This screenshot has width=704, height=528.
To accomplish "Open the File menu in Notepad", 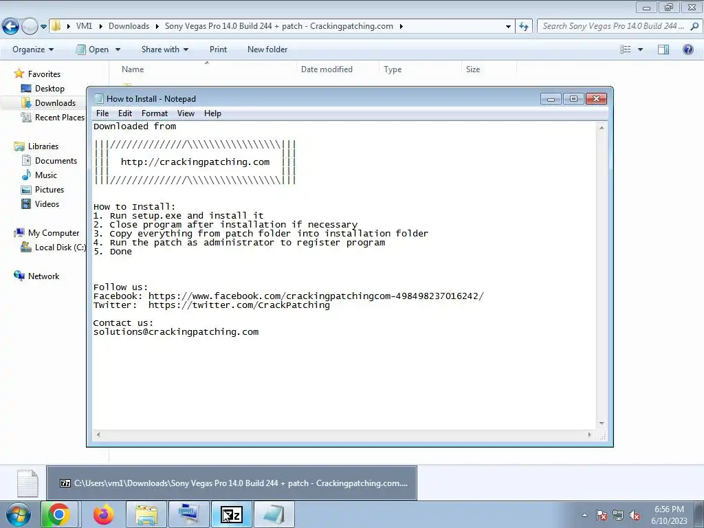I will click(x=102, y=113).
